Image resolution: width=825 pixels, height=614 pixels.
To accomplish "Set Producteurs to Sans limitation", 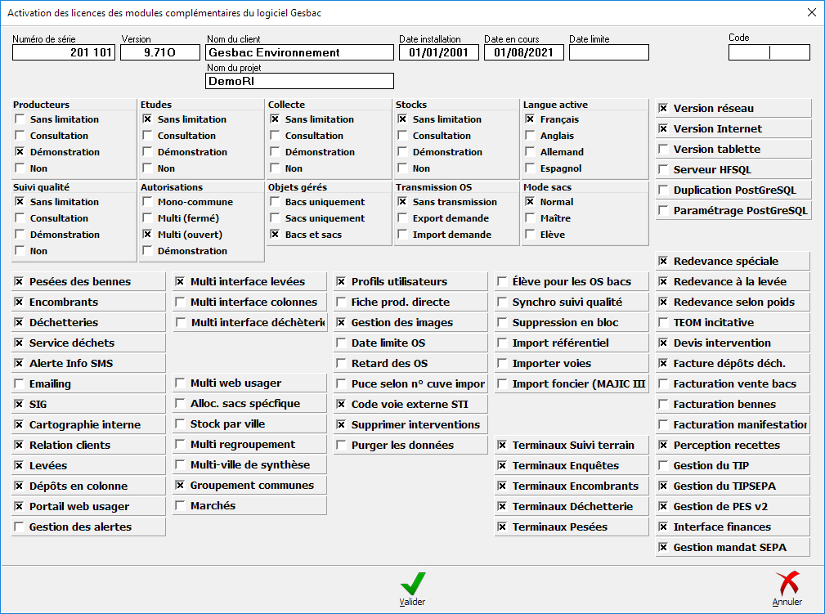I will click(x=20, y=119).
